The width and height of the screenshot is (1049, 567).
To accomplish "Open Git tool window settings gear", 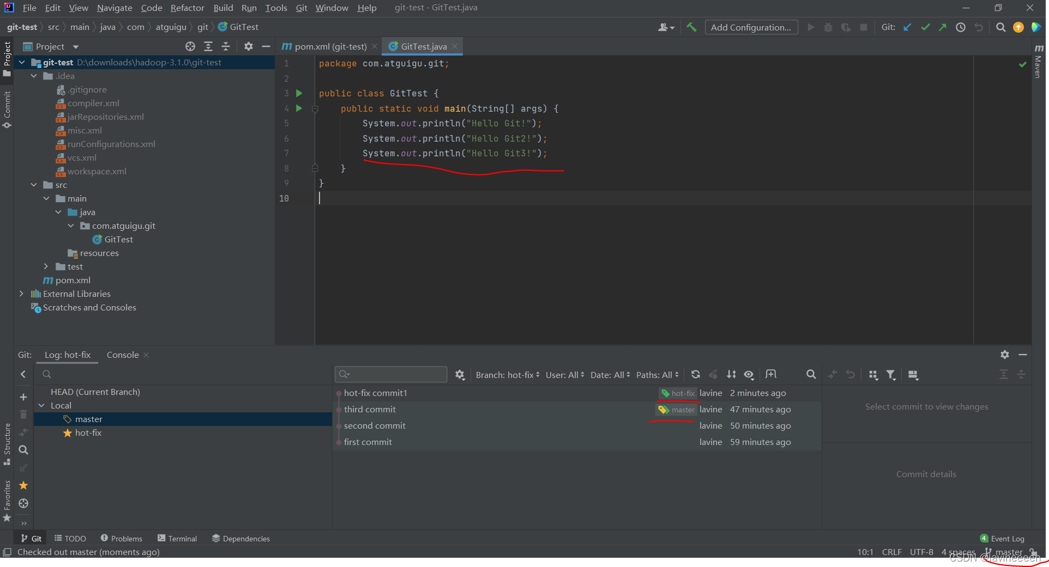I will tap(1005, 355).
